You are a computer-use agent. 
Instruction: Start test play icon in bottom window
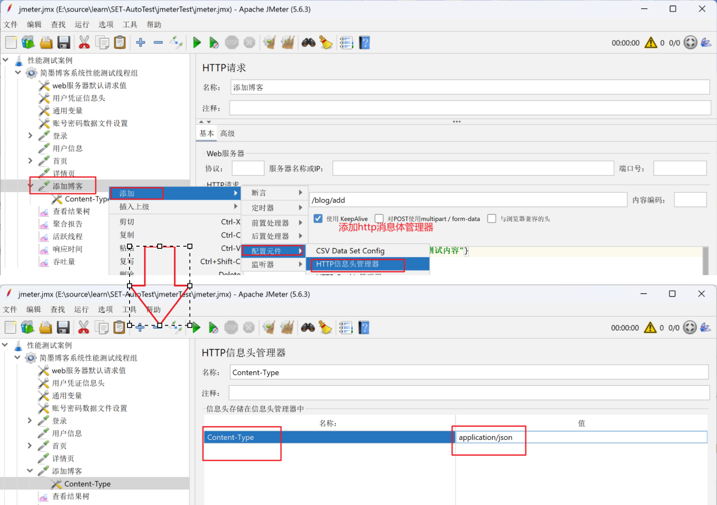[x=196, y=327]
